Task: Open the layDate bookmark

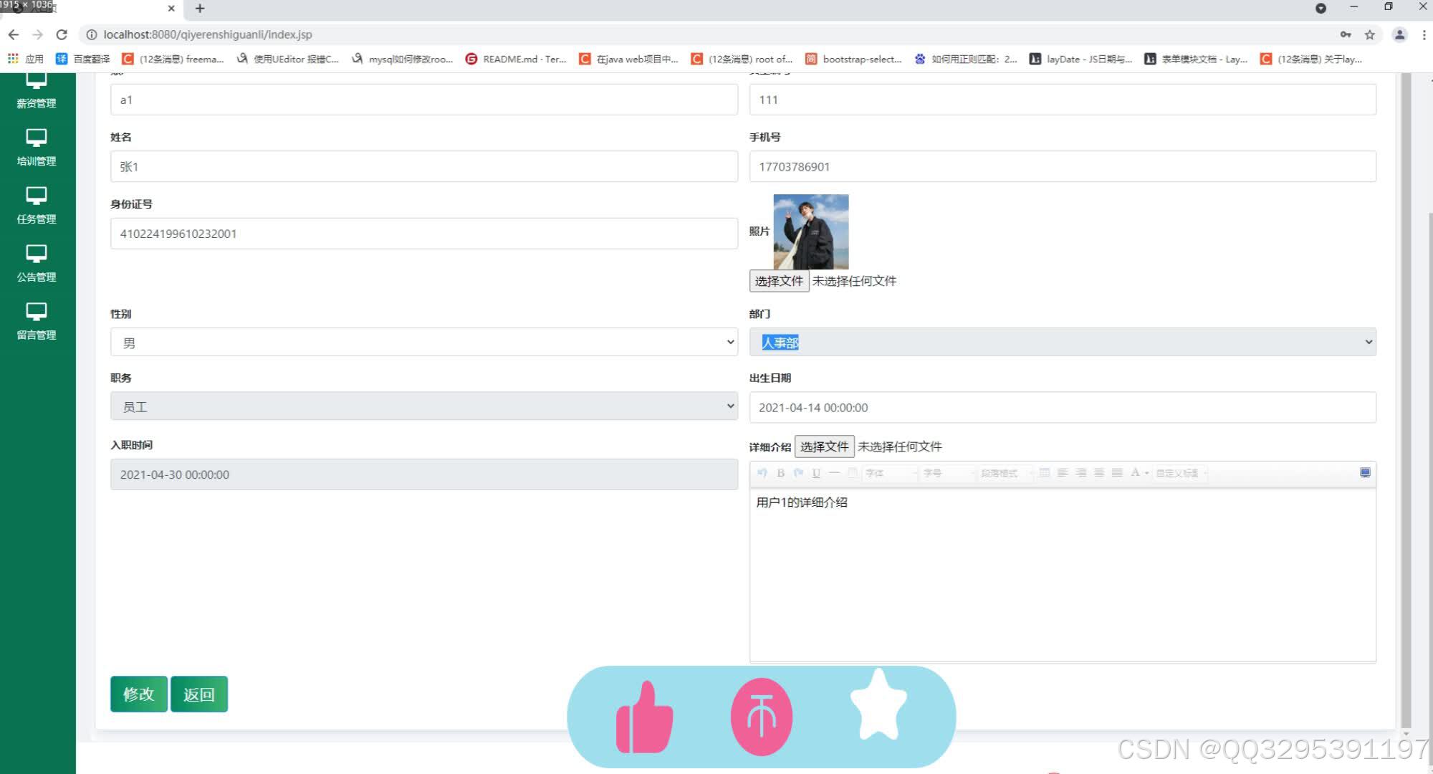Action: tap(1081, 59)
